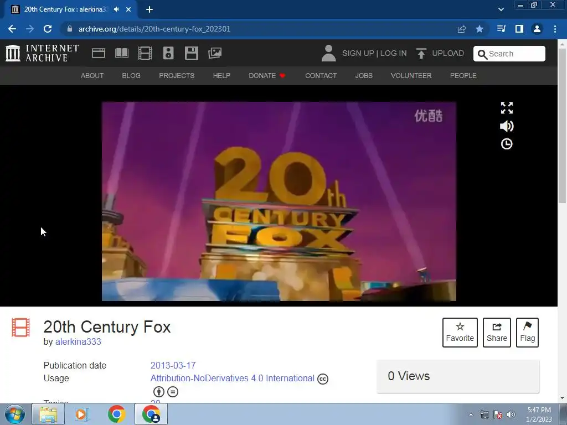The width and height of the screenshot is (567, 425).
Task: Click the address bar URL
Action: 154,29
